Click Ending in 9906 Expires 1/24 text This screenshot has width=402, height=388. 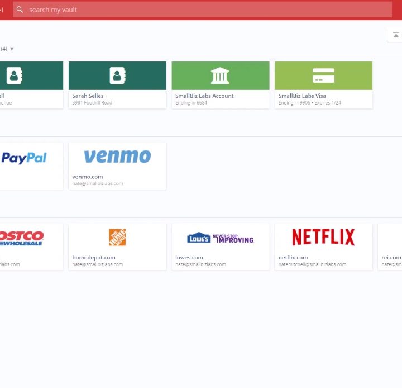point(309,103)
